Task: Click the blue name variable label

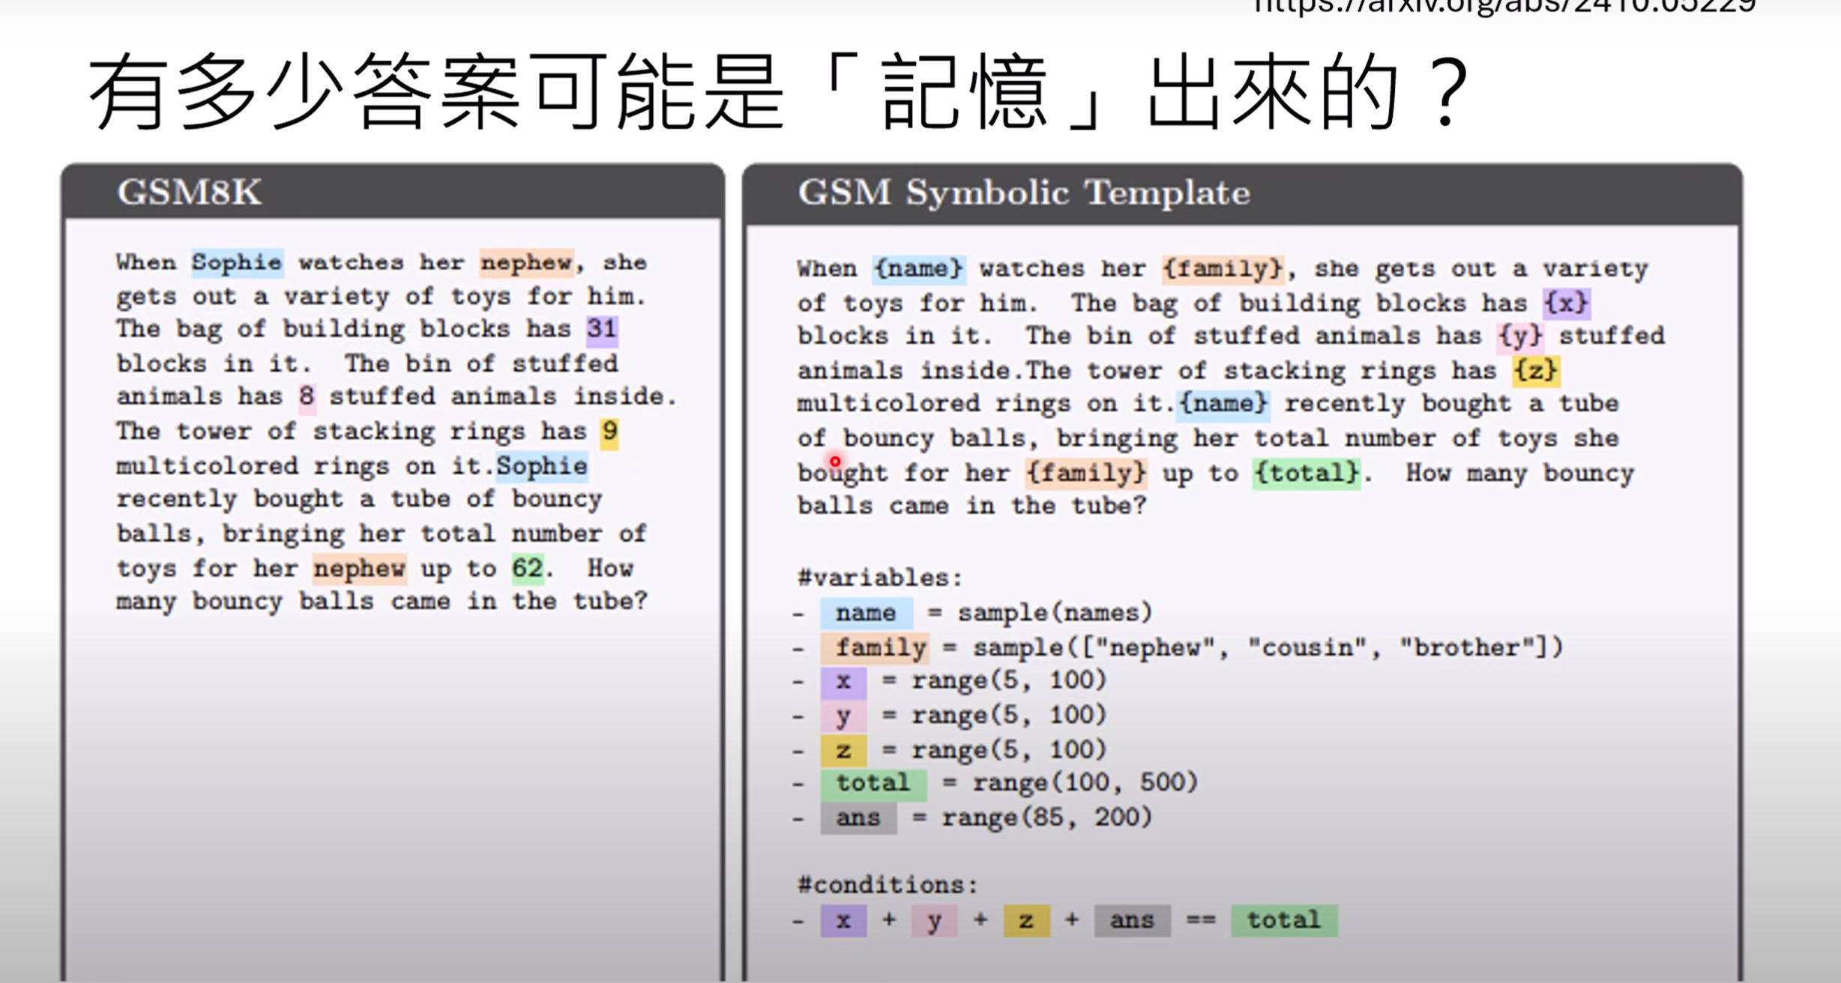Action: 866,613
